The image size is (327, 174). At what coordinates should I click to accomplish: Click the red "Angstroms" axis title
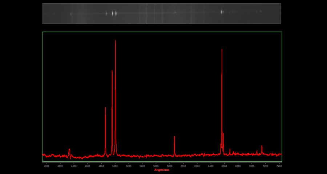[162, 170]
